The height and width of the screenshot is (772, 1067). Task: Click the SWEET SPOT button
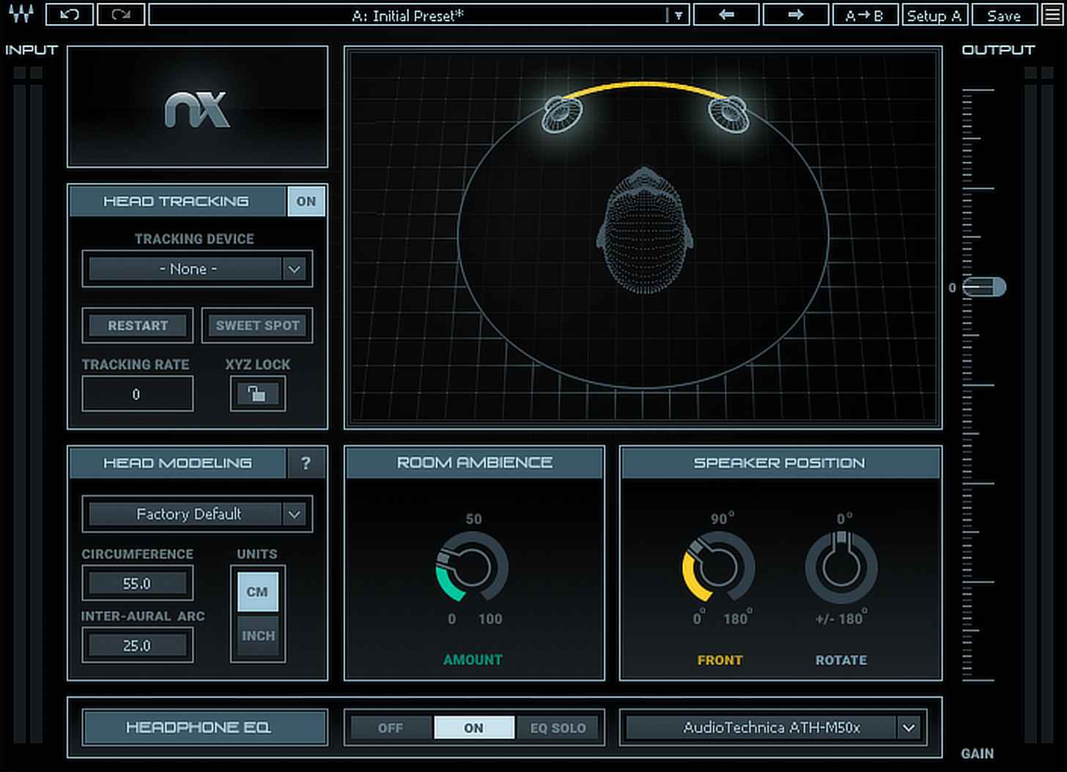256,325
